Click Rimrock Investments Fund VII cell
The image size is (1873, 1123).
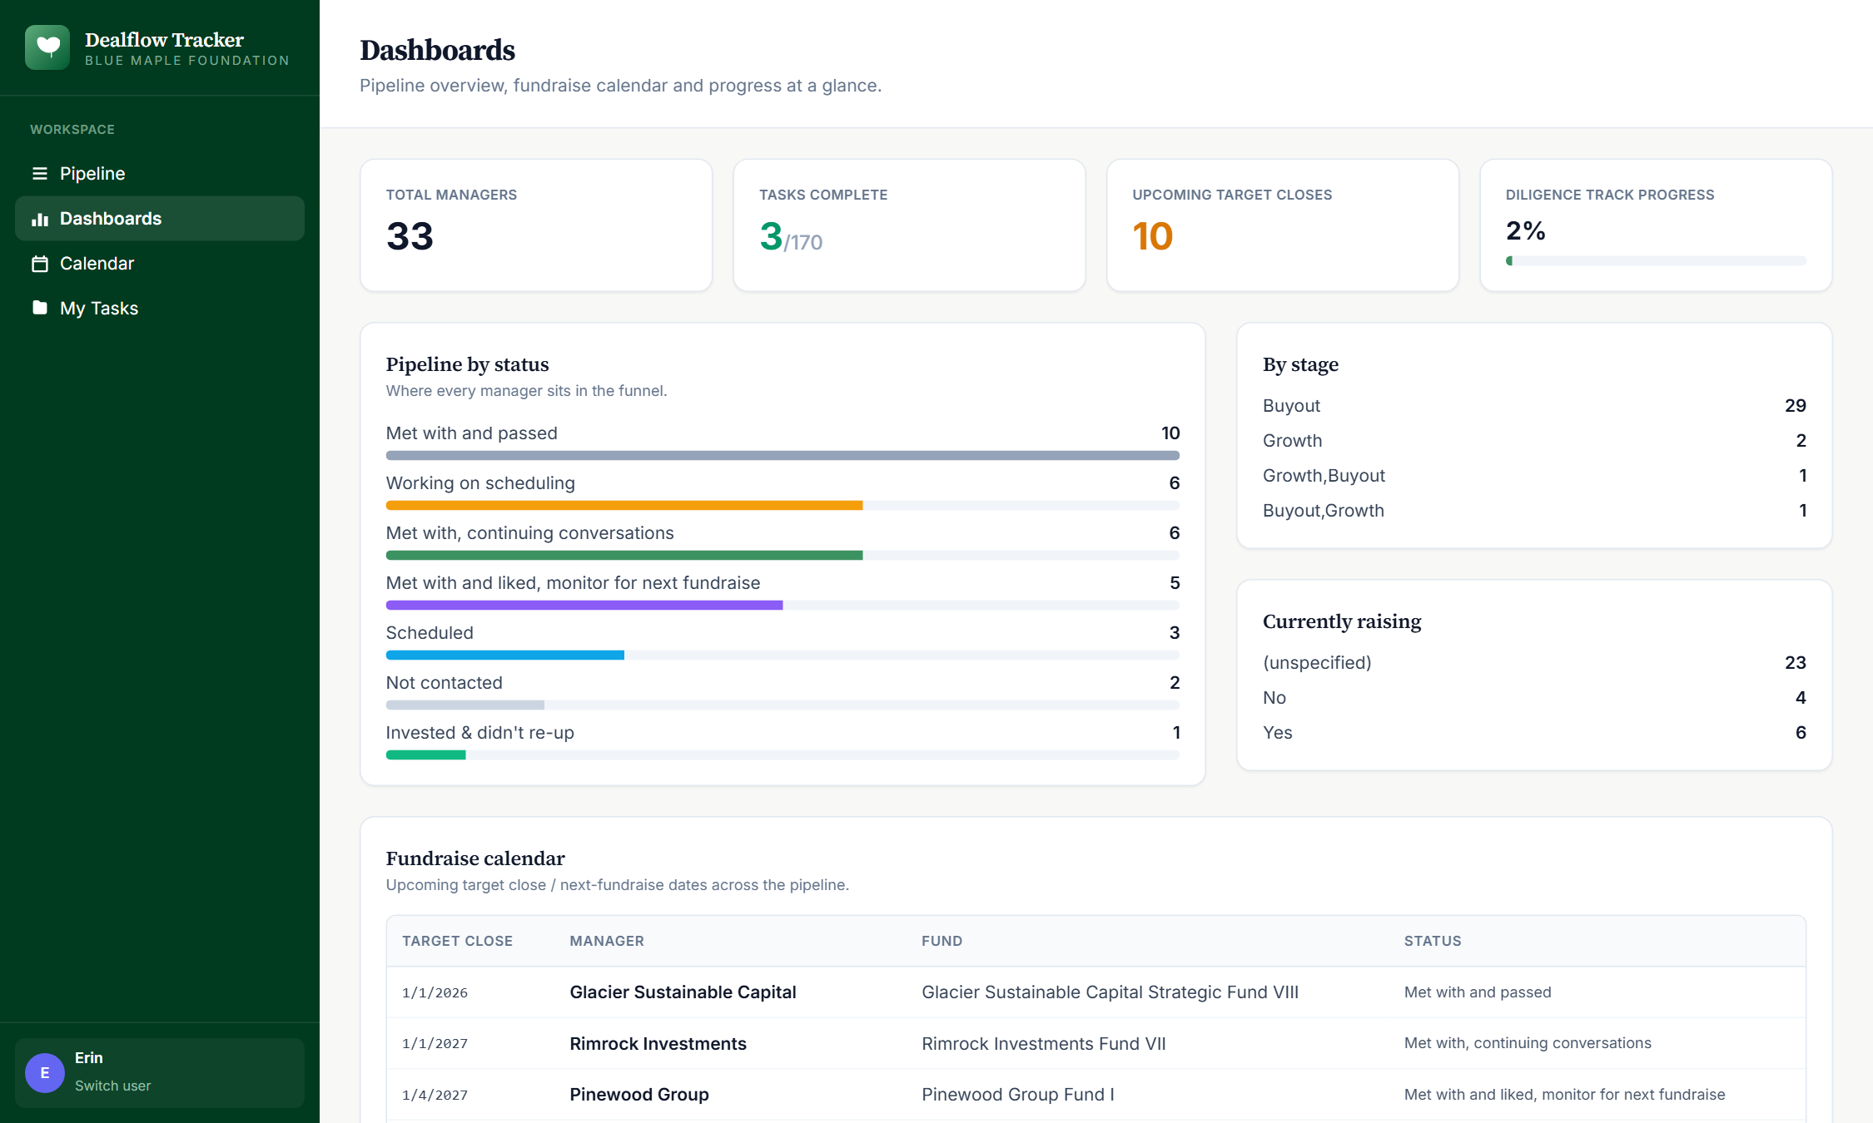[x=1043, y=1044]
